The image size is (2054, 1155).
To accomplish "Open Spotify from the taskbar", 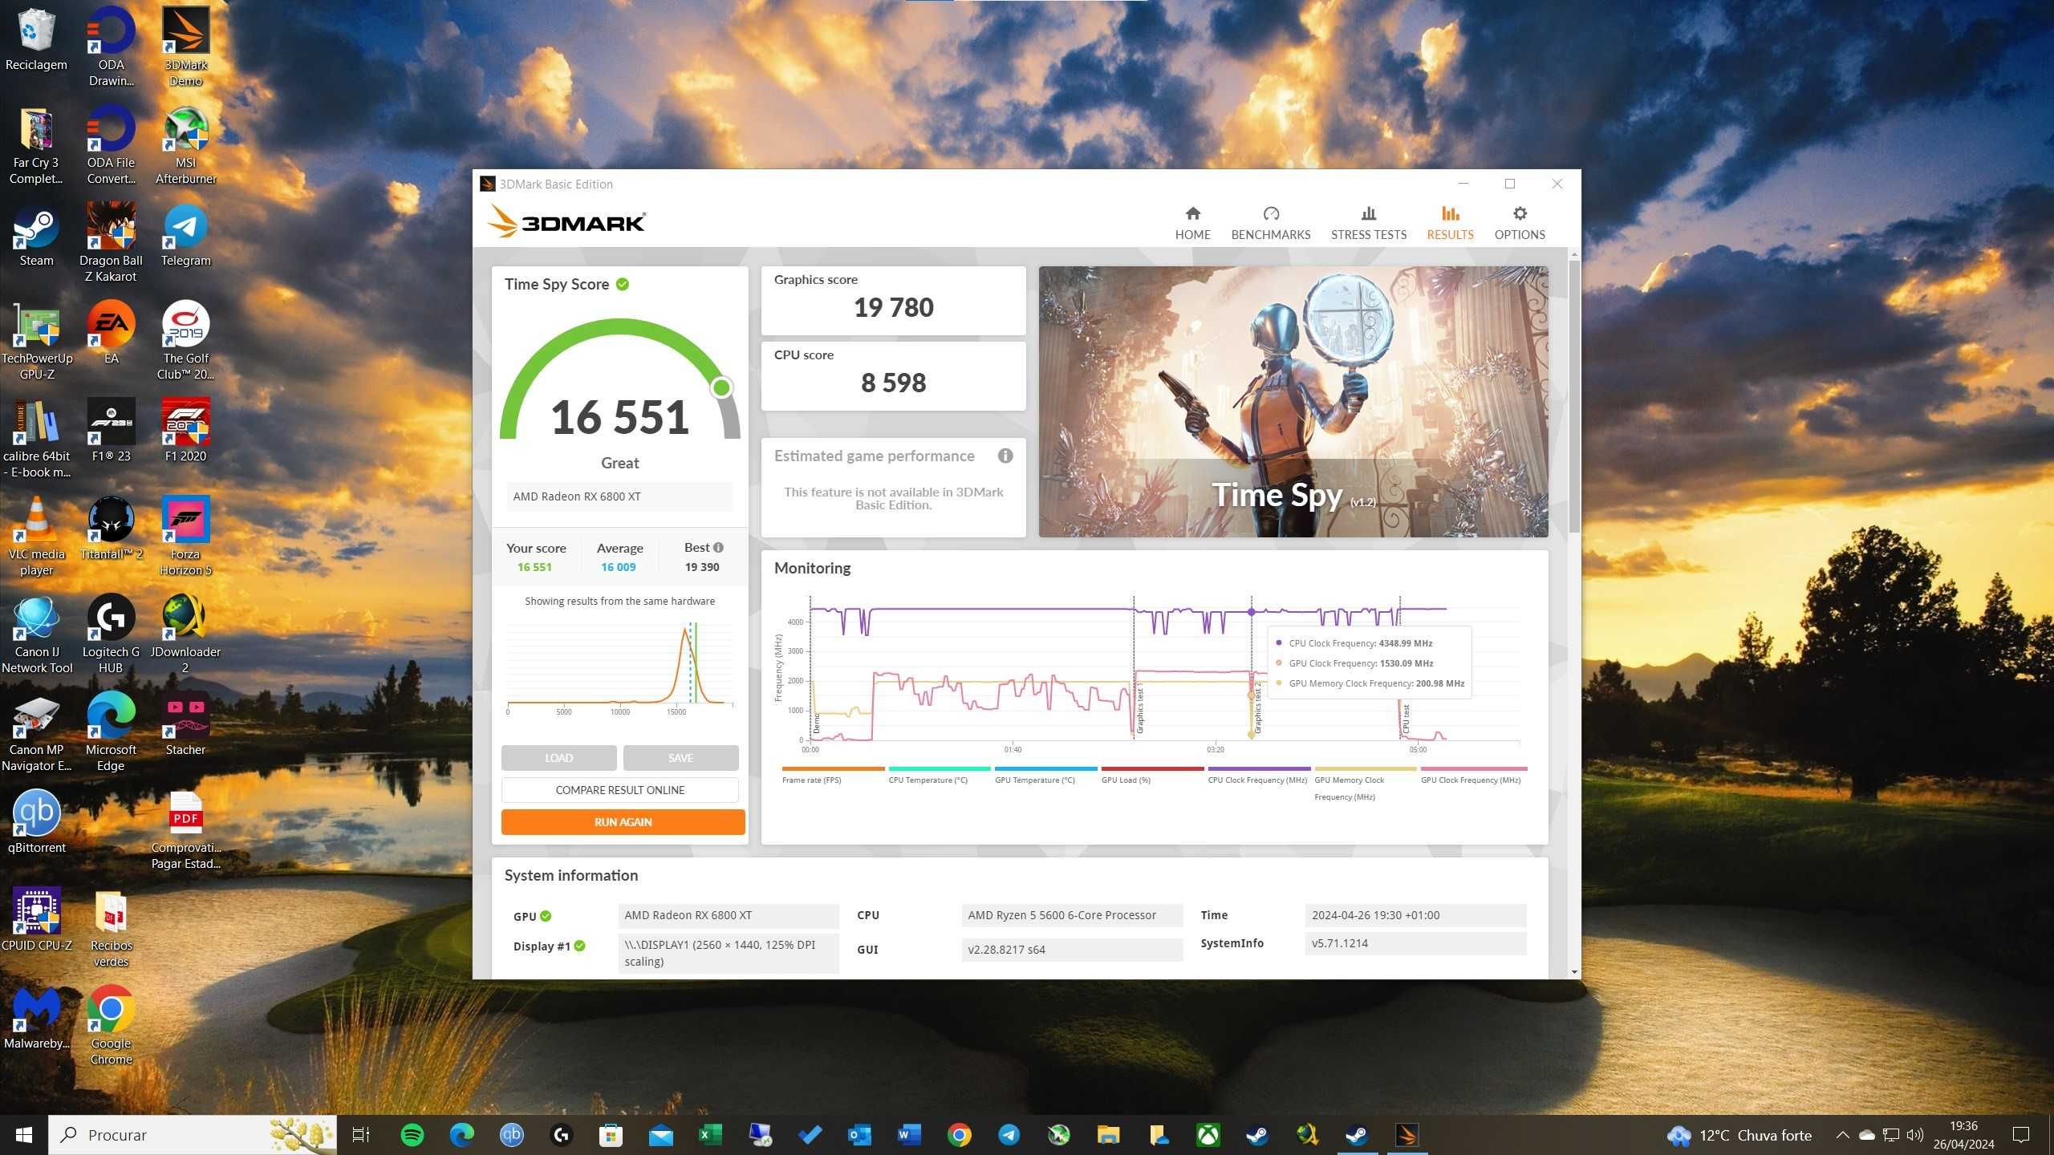I will tap(412, 1135).
